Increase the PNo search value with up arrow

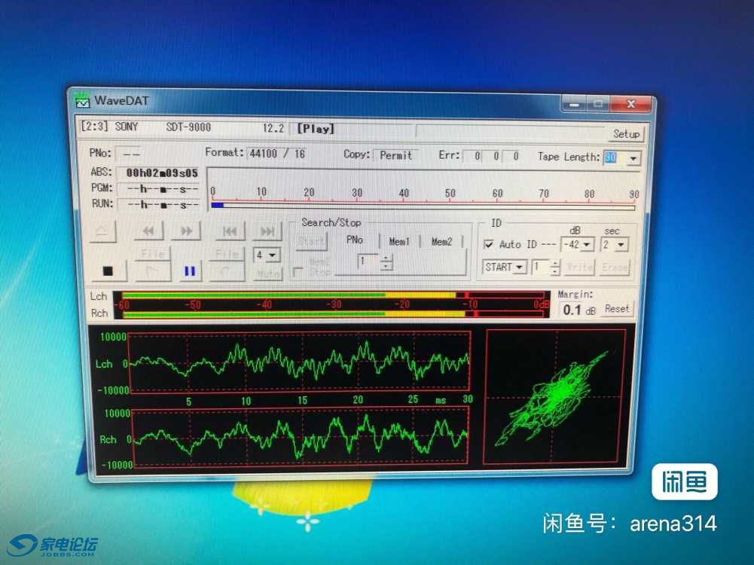[x=386, y=258]
